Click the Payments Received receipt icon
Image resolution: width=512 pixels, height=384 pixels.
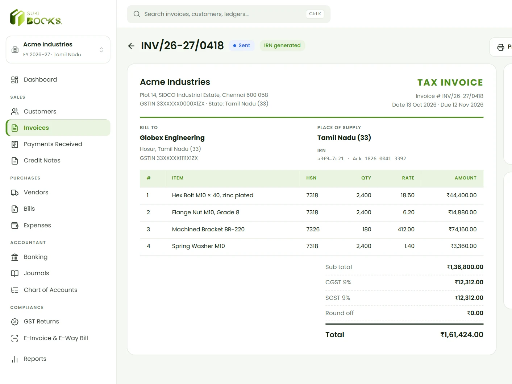pyautogui.click(x=14, y=144)
